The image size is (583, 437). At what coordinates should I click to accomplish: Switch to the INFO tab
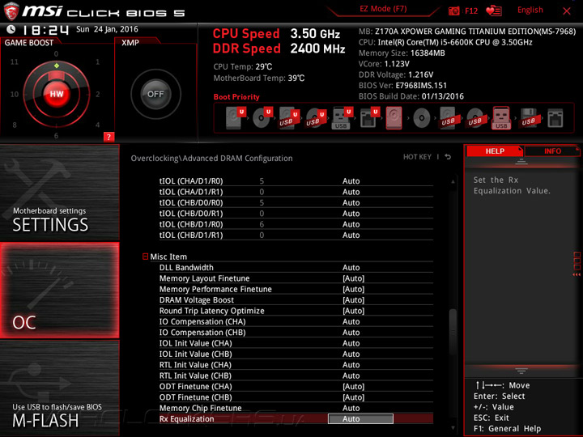coord(552,151)
